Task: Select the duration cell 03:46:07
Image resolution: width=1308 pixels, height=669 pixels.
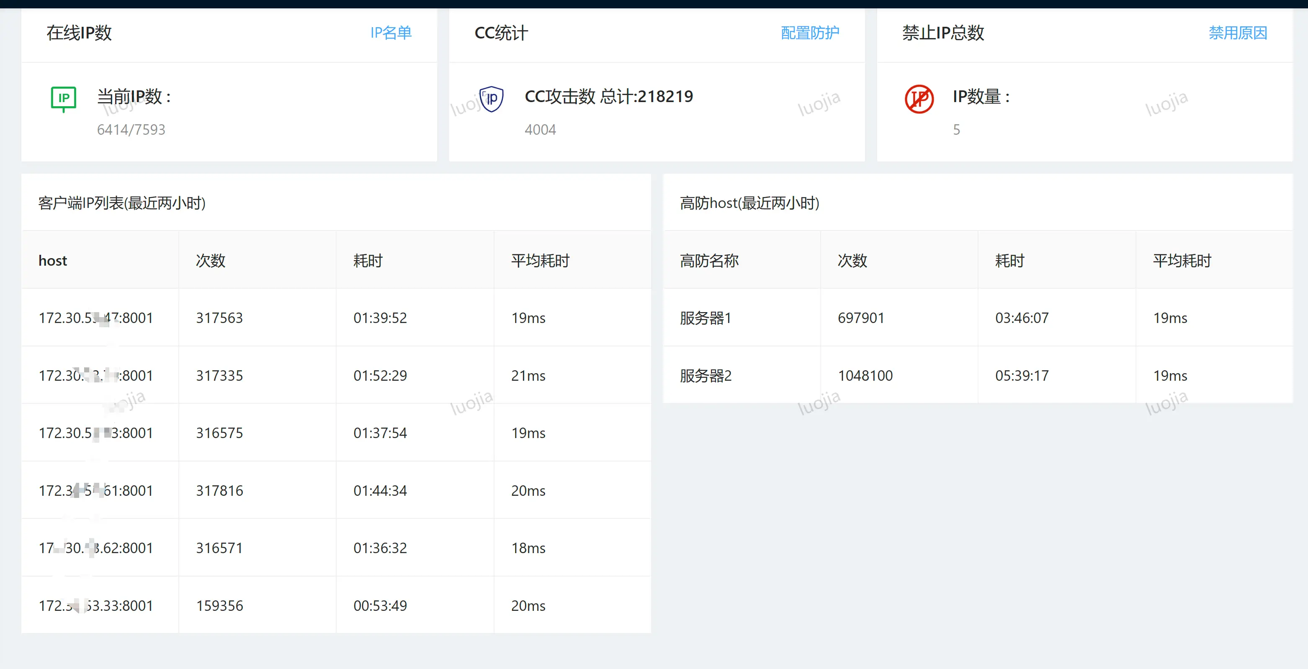Action: coord(1022,318)
